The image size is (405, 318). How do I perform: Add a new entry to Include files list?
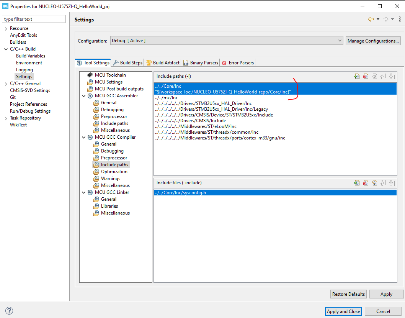tap(356, 183)
